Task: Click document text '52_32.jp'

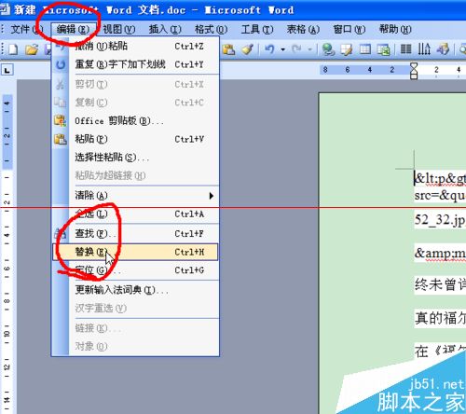Action: [x=440, y=220]
